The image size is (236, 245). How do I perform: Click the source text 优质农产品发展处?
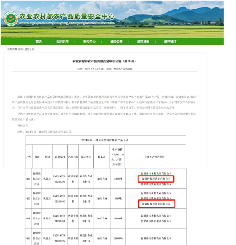[x=123, y=69]
